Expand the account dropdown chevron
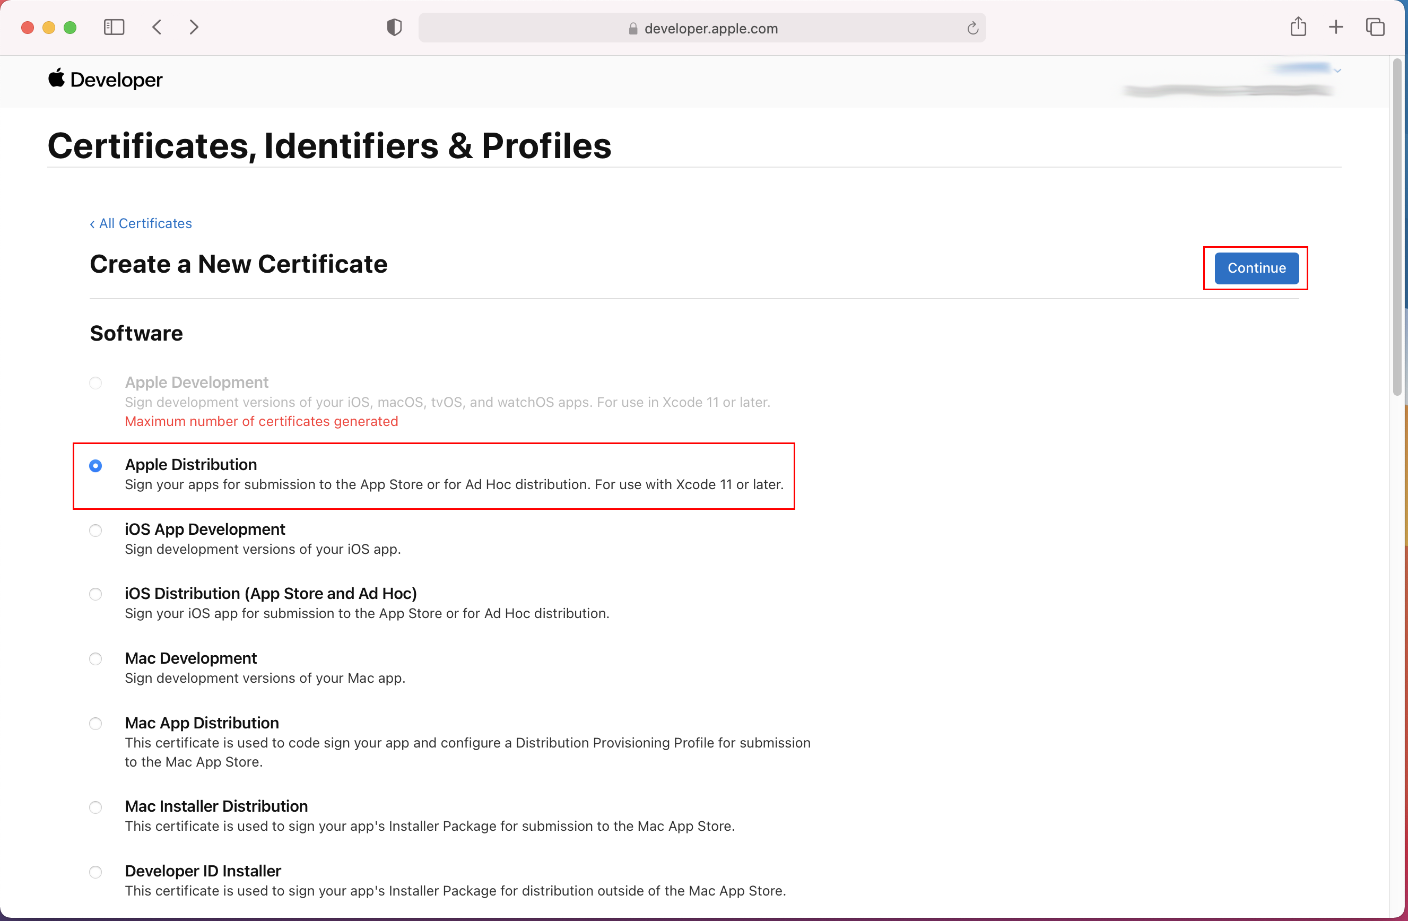1408x921 pixels. (1337, 71)
